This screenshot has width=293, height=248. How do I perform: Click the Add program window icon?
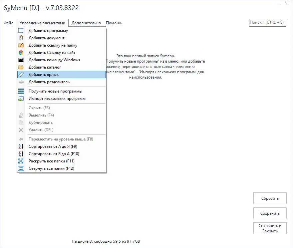click(x=21, y=31)
